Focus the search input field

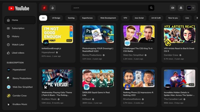tap(110, 8)
